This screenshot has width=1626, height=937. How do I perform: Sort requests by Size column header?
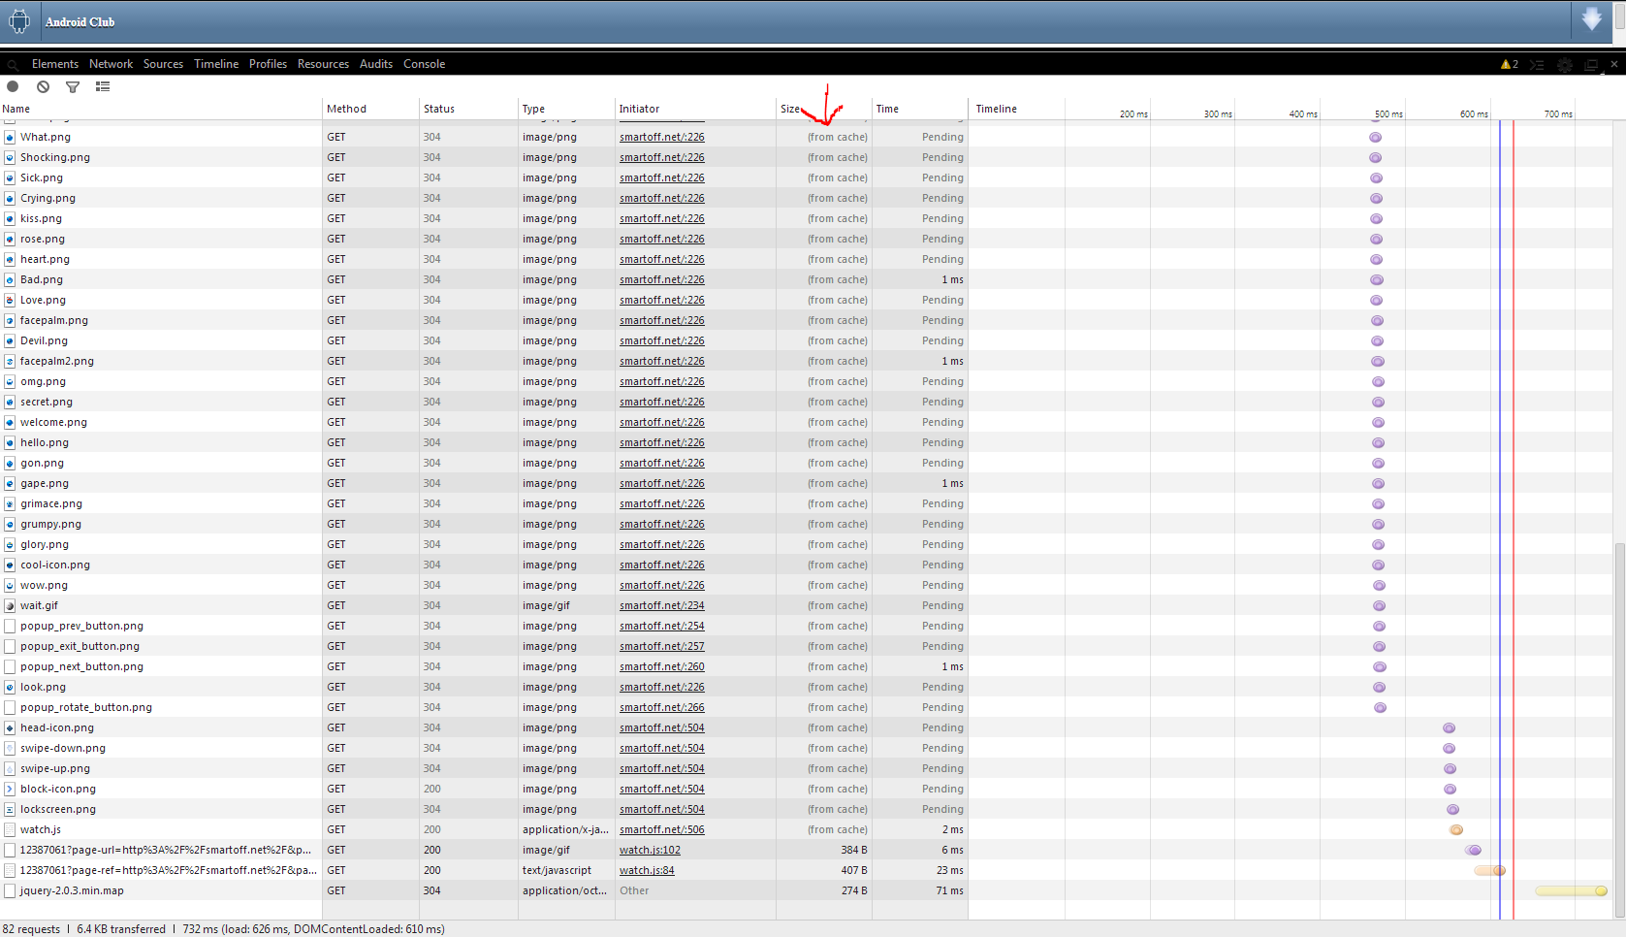pos(790,109)
